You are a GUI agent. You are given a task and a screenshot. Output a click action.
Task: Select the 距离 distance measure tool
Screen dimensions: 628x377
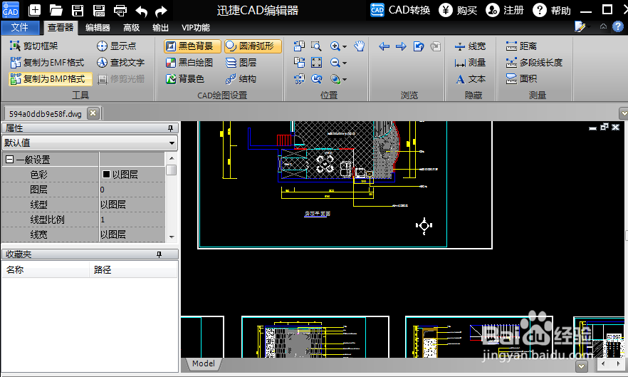tap(521, 46)
